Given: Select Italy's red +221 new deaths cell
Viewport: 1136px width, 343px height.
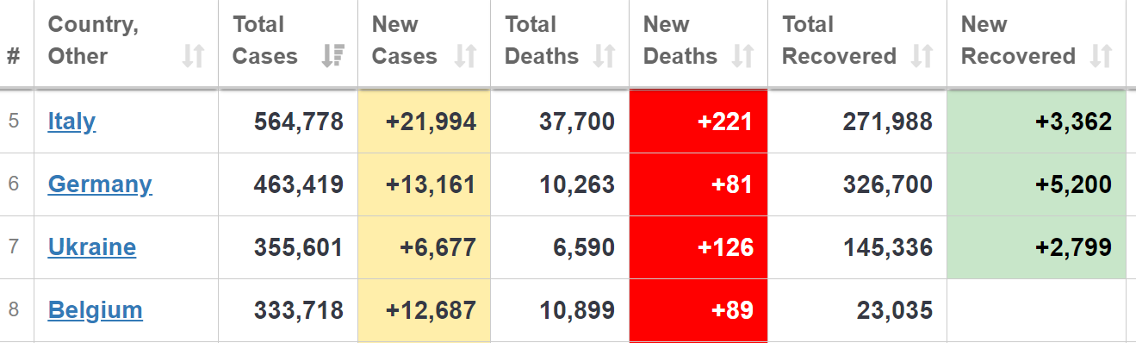Looking at the screenshot, I should click(x=698, y=122).
